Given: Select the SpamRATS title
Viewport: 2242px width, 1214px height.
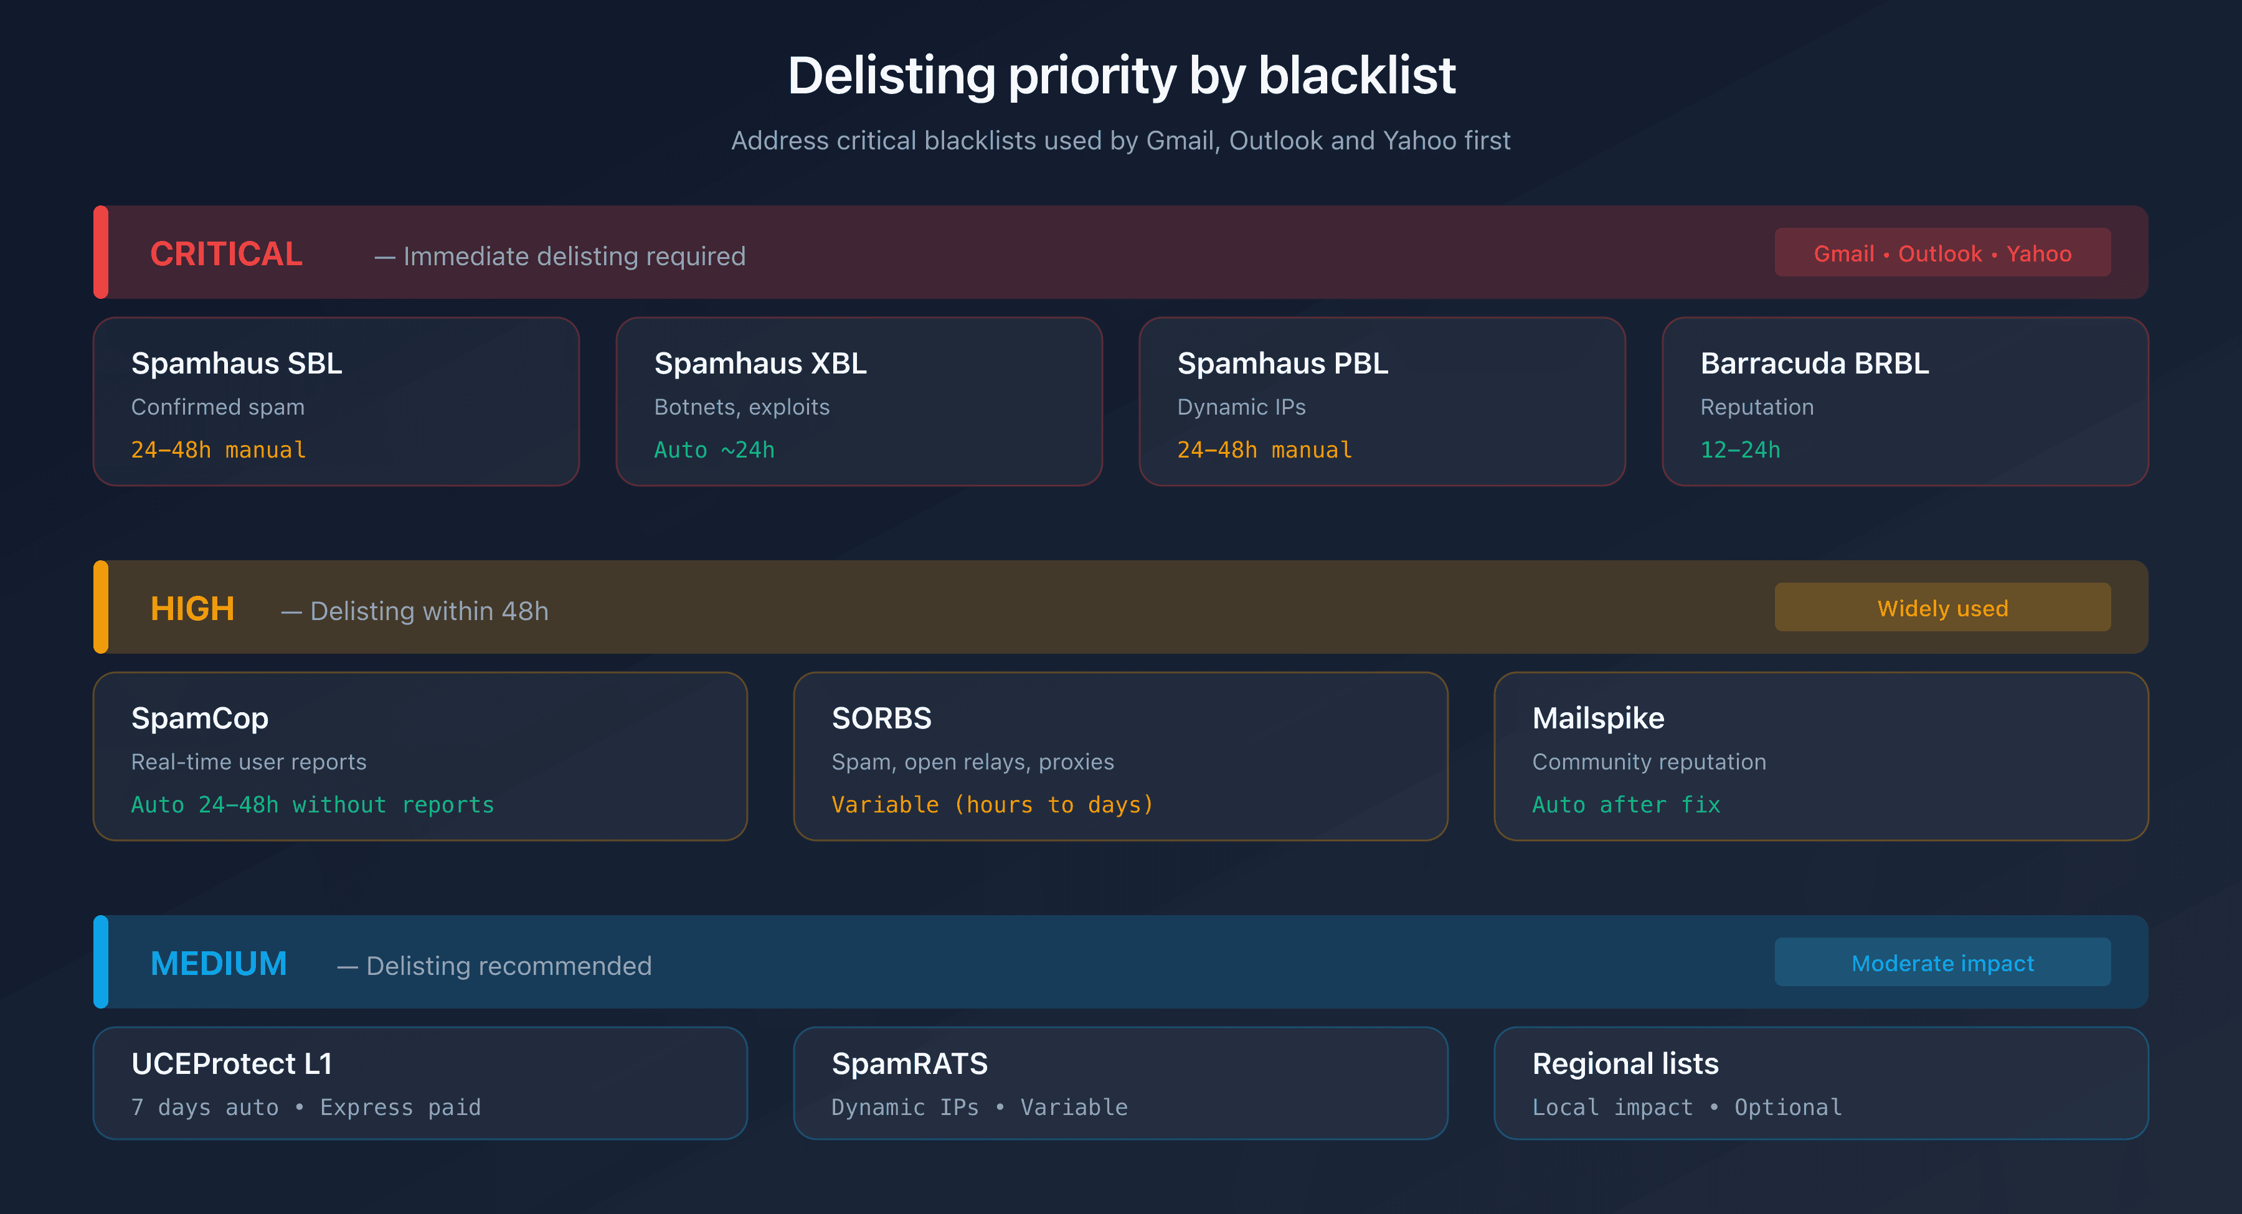Looking at the screenshot, I should pos(909,1063).
